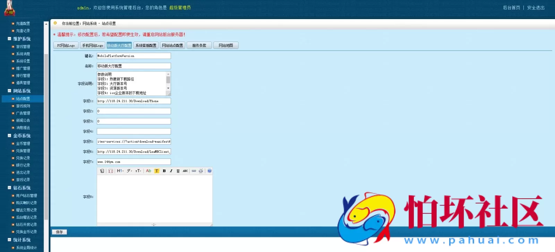Click the 字段8 editor bottom resize bar
This screenshot has width=555, height=252.
tap(154, 225)
